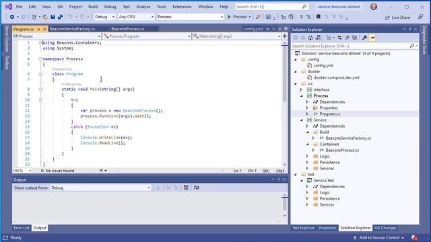
Task: Collapse the Containers folder
Action: coord(308,144)
